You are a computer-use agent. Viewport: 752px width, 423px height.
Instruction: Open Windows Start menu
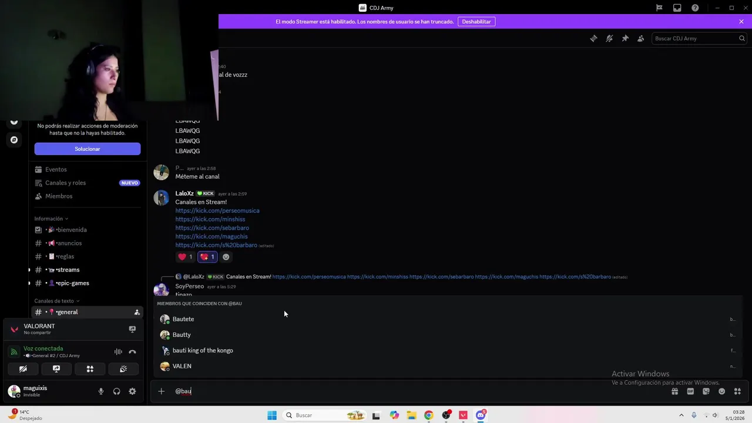click(x=272, y=415)
